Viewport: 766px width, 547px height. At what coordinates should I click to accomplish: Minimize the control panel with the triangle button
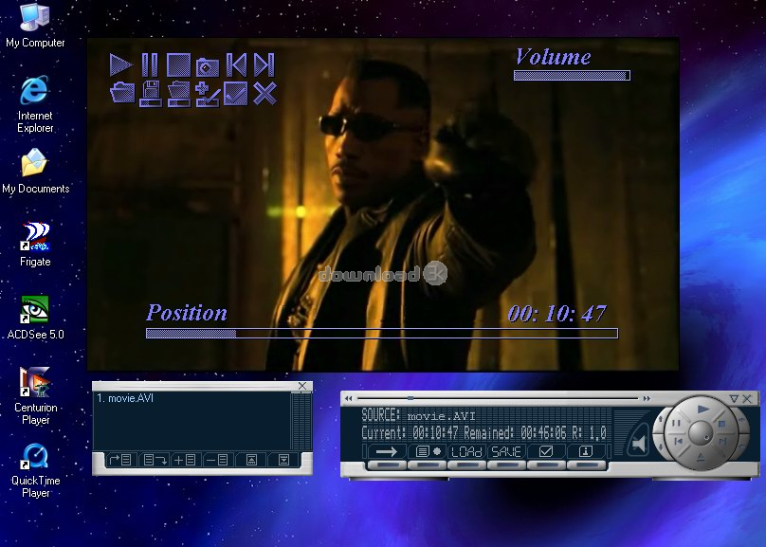point(734,399)
